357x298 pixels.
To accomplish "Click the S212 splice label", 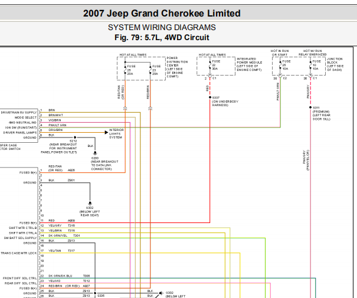I will pos(73,141).
